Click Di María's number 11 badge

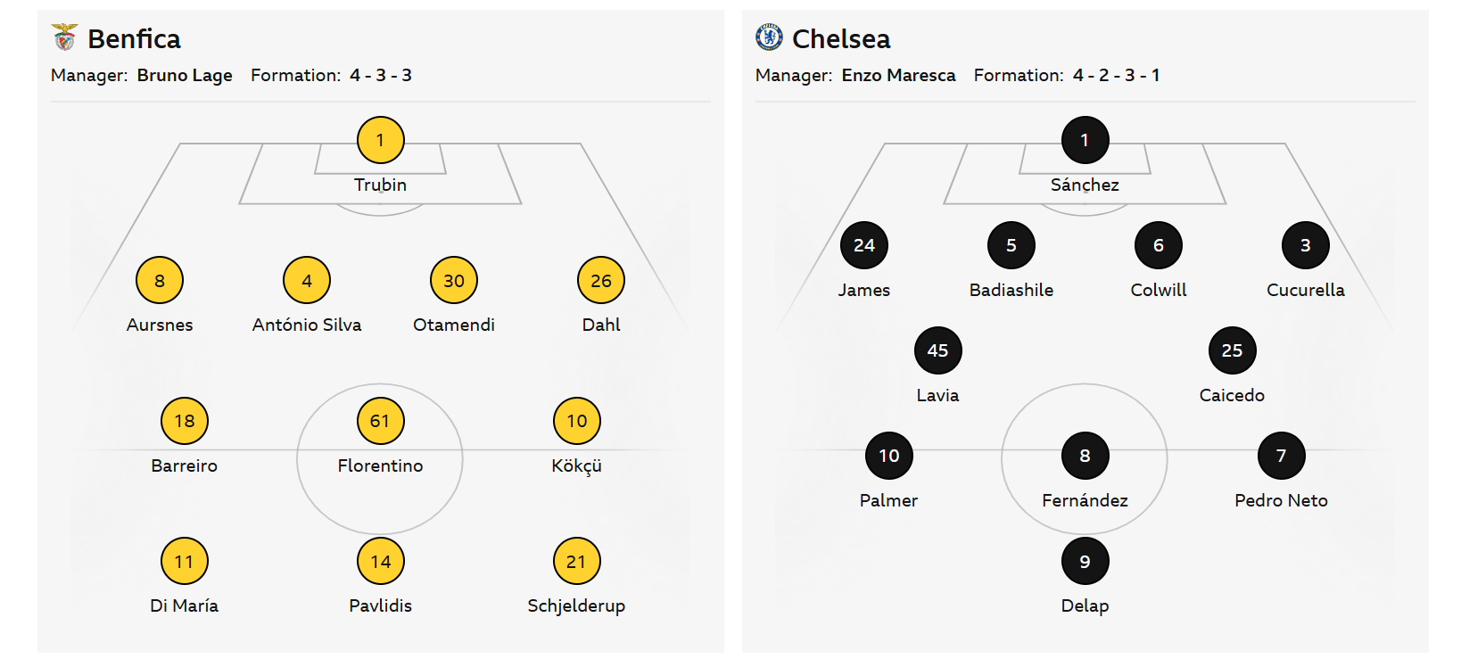pos(185,562)
